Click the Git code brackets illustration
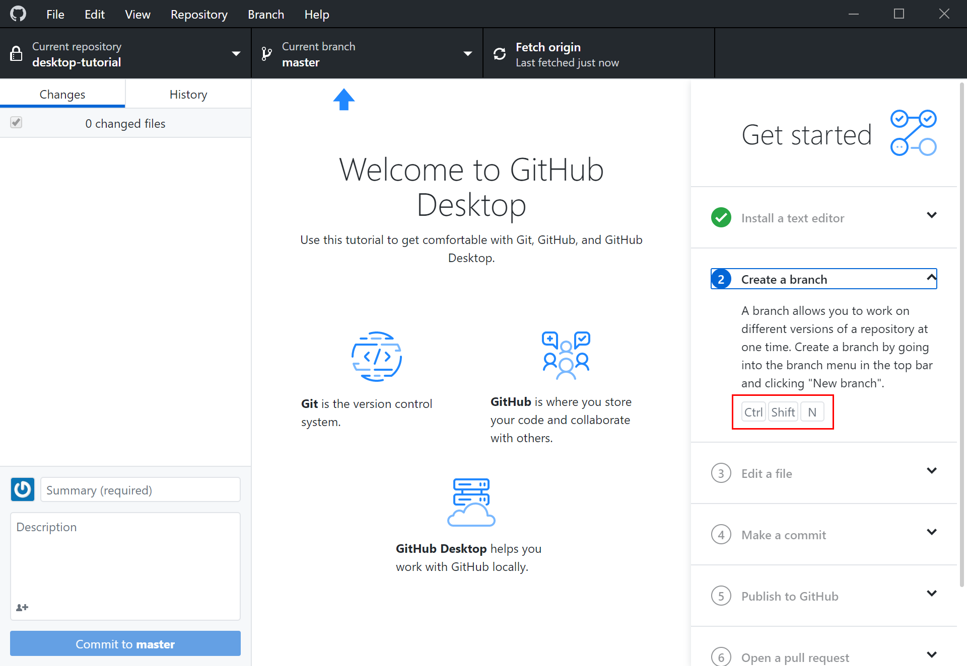This screenshot has height=666, width=967. [x=377, y=356]
